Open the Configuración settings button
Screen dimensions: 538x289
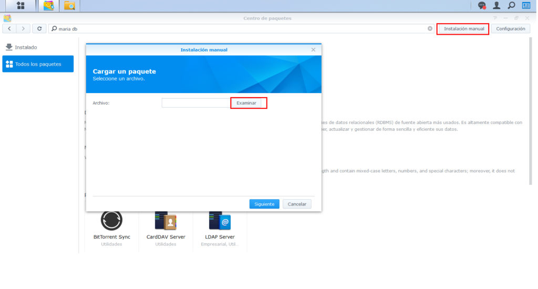click(x=510, y=29)
